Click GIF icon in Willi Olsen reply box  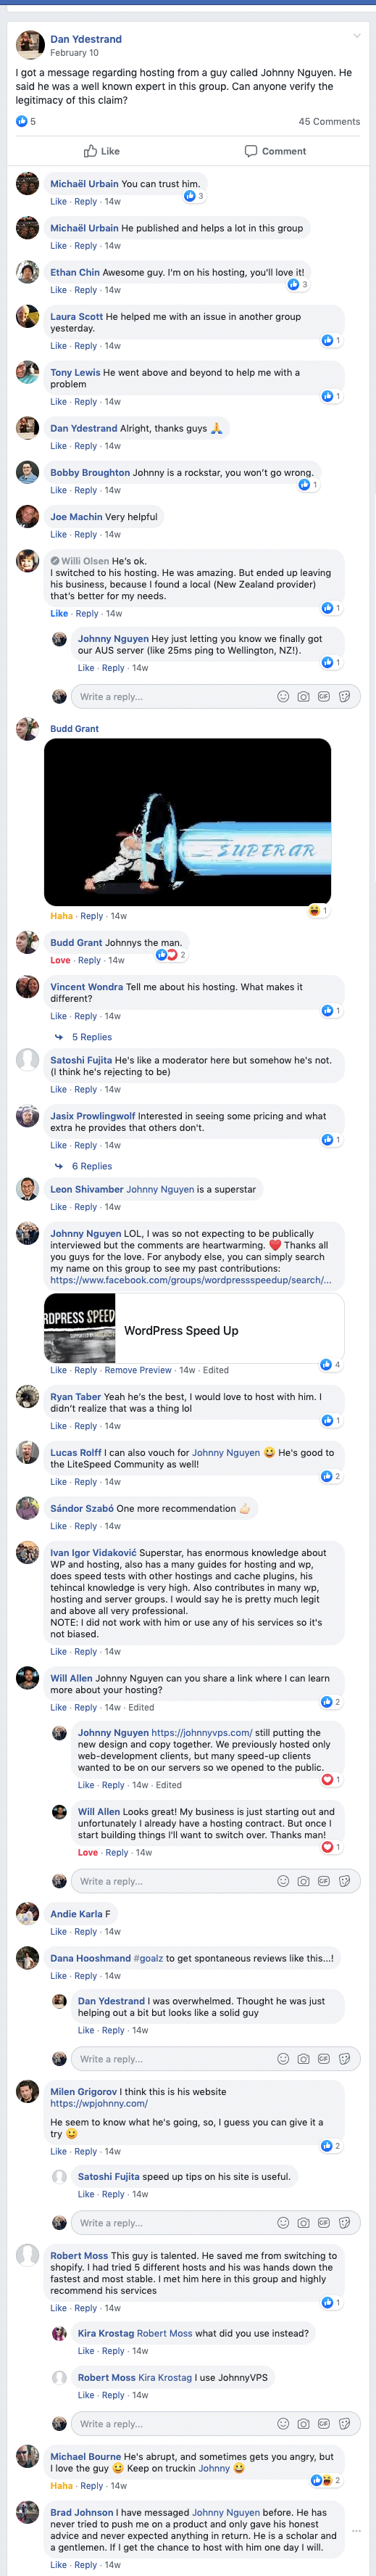(x=324, y=697)
